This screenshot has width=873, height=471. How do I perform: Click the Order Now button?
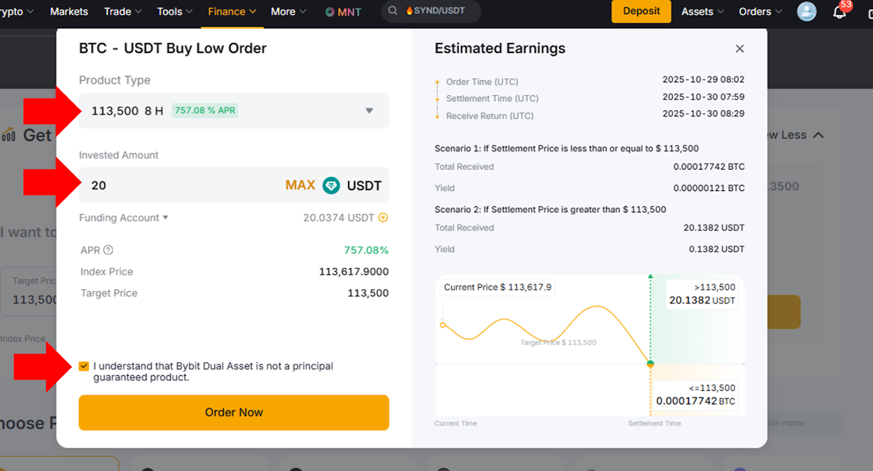click(x=234, y=413)
